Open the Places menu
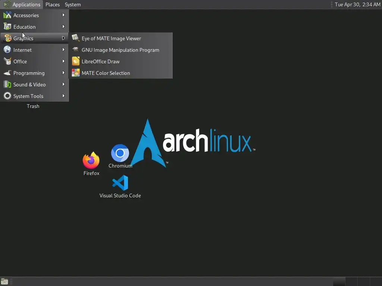 (52, 4)
